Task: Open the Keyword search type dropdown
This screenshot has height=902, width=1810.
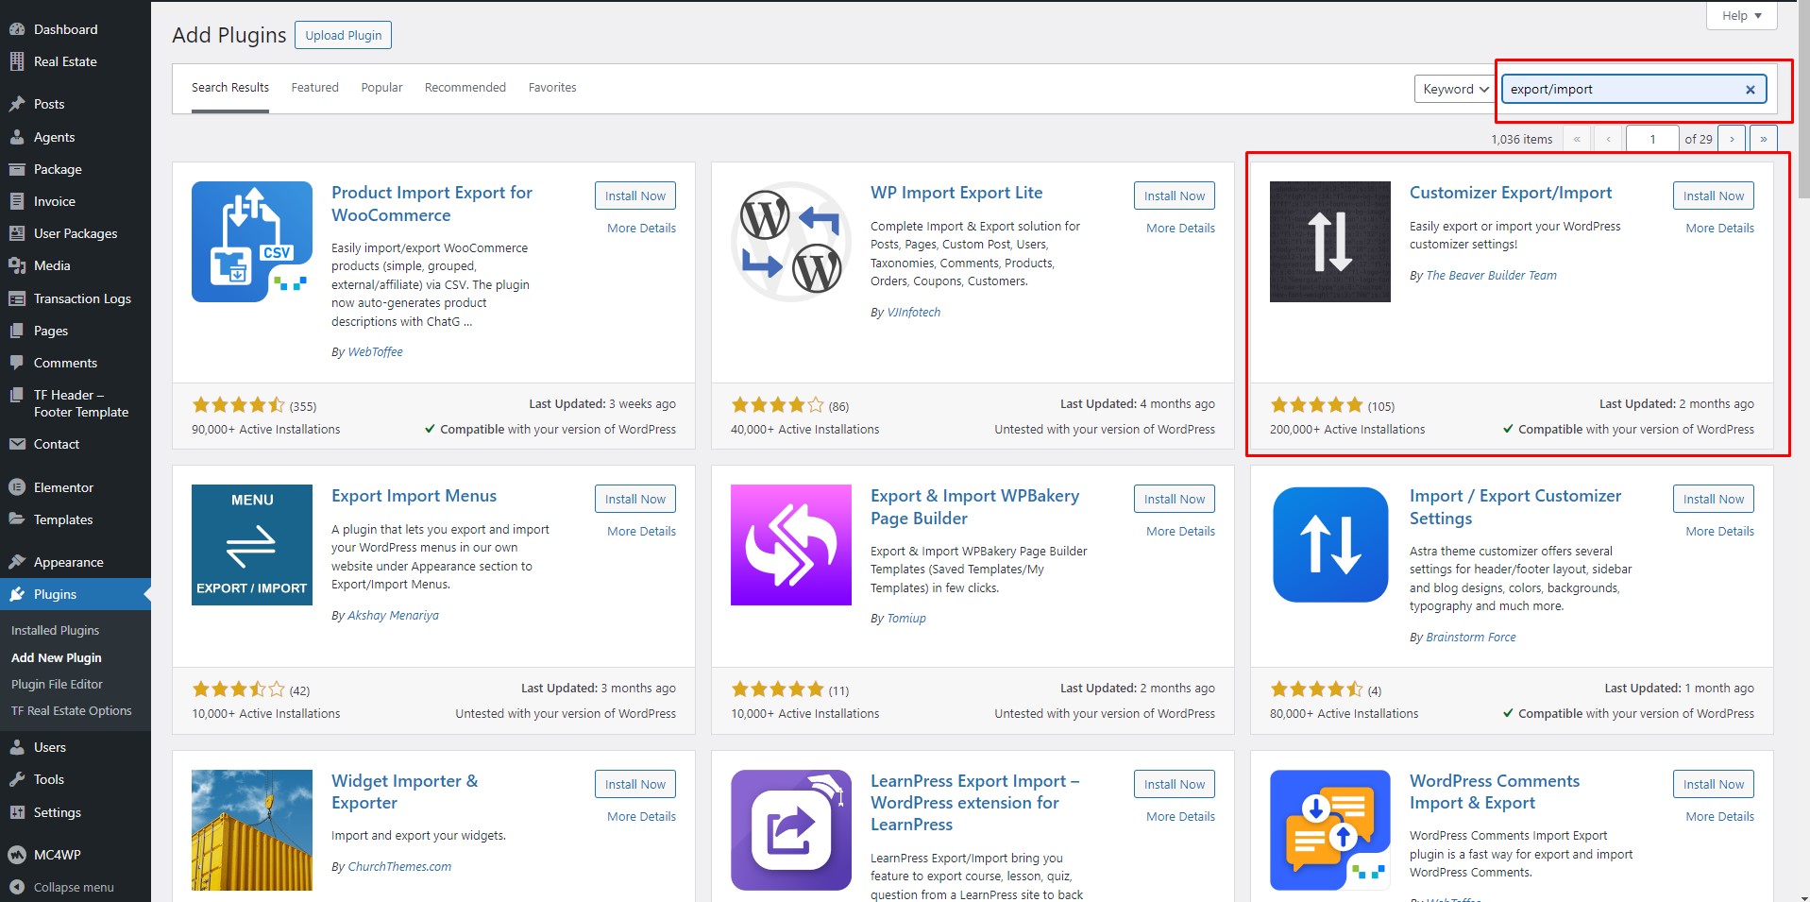Action: coord(1455,89)
